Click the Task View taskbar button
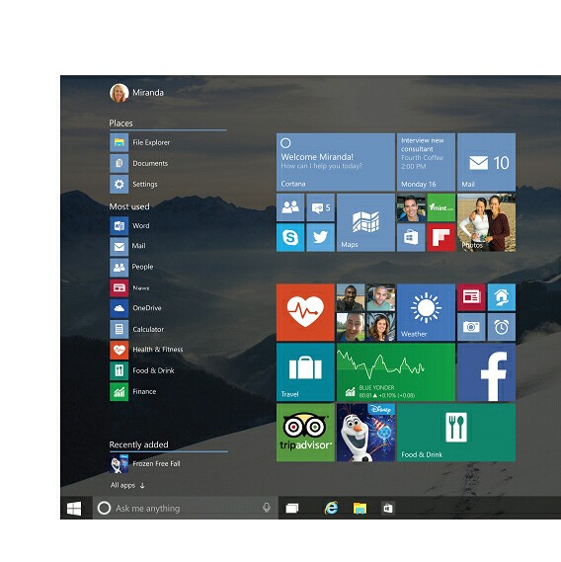This screenshot has width=561, height=562. [x=292, y=508]
